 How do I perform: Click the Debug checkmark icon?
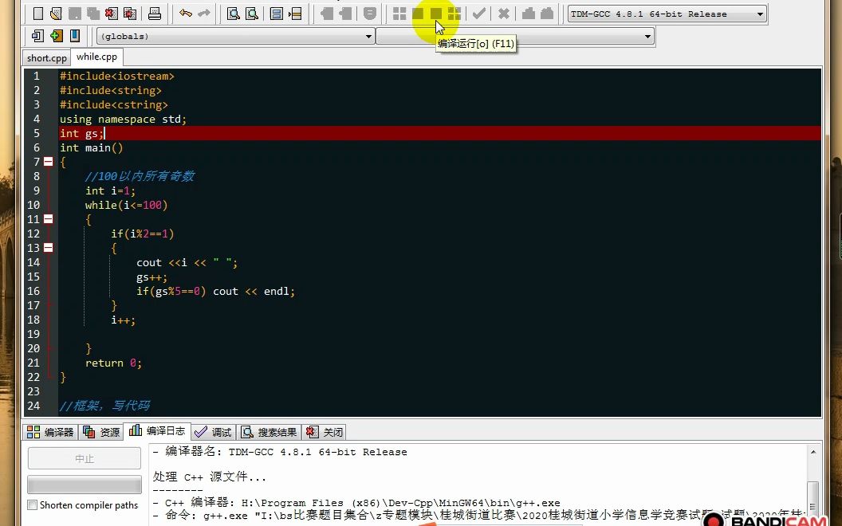tap(479, 14)
